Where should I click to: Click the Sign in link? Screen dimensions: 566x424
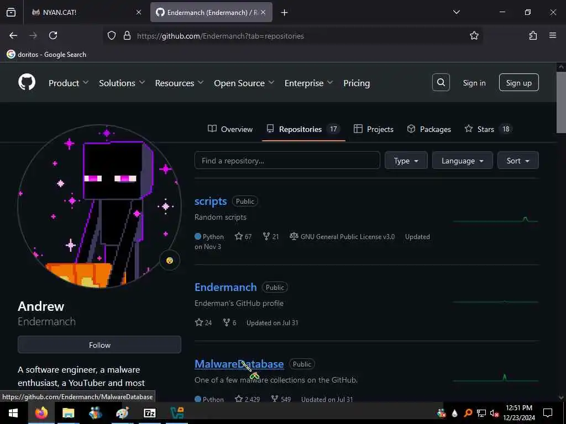point(474,83)
